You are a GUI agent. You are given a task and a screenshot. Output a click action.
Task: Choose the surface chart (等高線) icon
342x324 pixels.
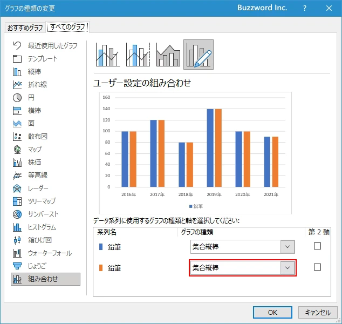coord(17,175)
